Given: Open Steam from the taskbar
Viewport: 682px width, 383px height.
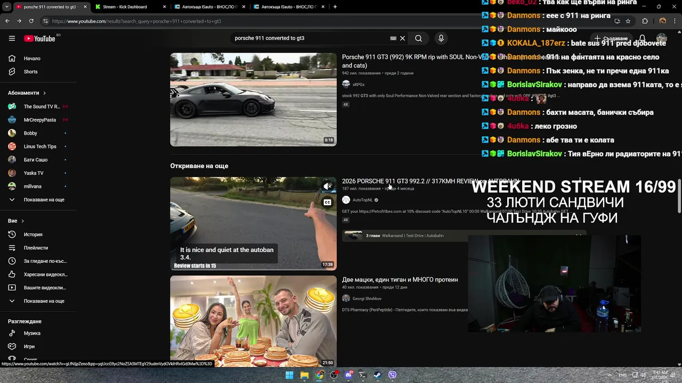Looking at the screenshot, I should pyautogui.click(x=377, y=375).
